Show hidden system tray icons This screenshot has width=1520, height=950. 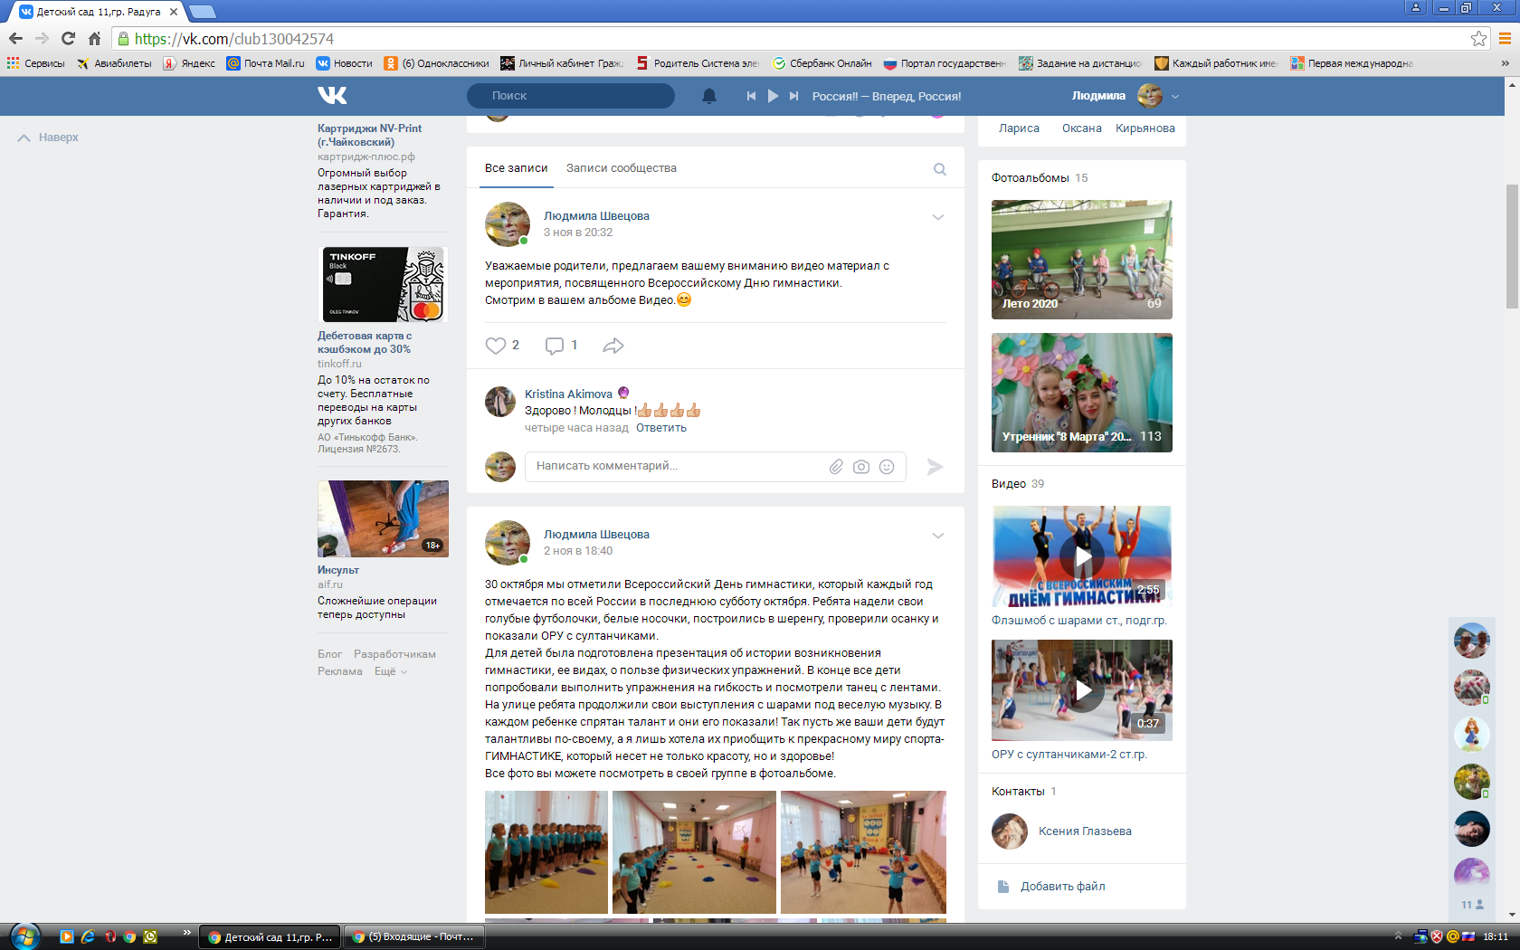pos(1398,936)
